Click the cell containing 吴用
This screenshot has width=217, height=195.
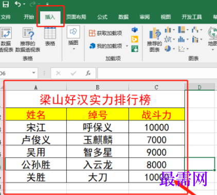pos(36,152)
